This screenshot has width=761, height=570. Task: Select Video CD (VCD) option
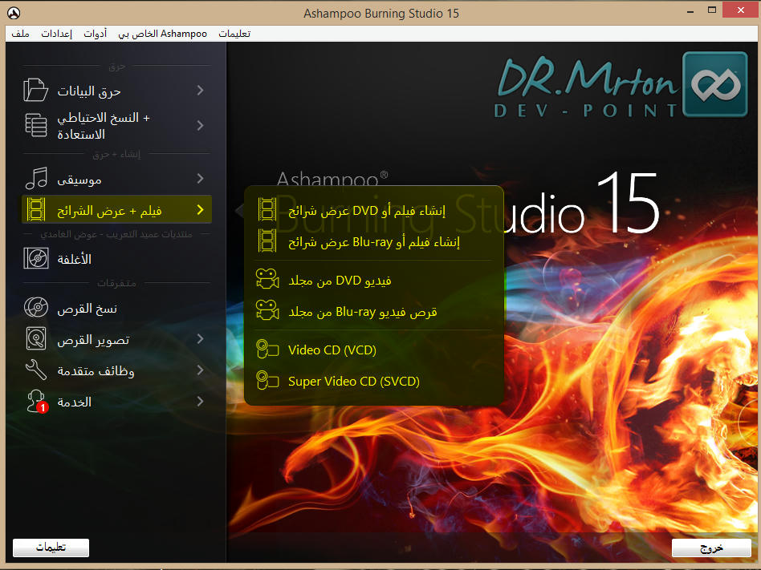click(332, 350)
